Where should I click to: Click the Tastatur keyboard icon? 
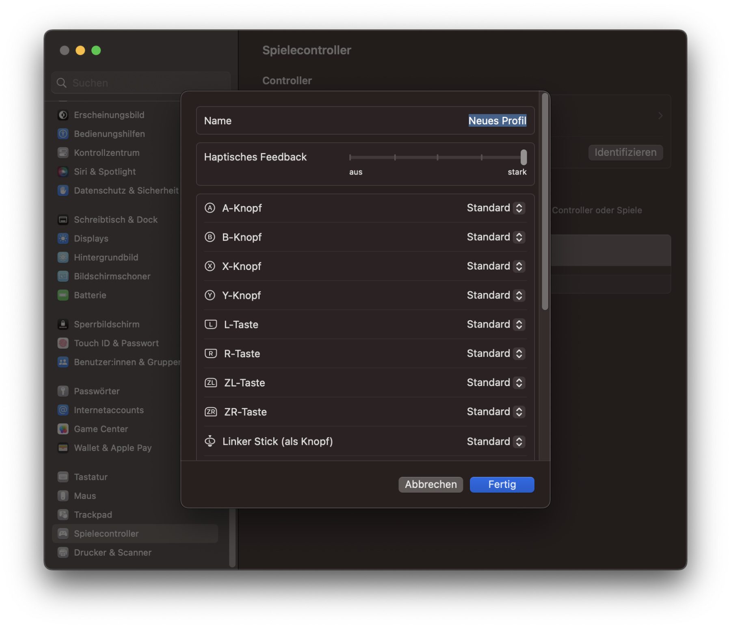63,477
